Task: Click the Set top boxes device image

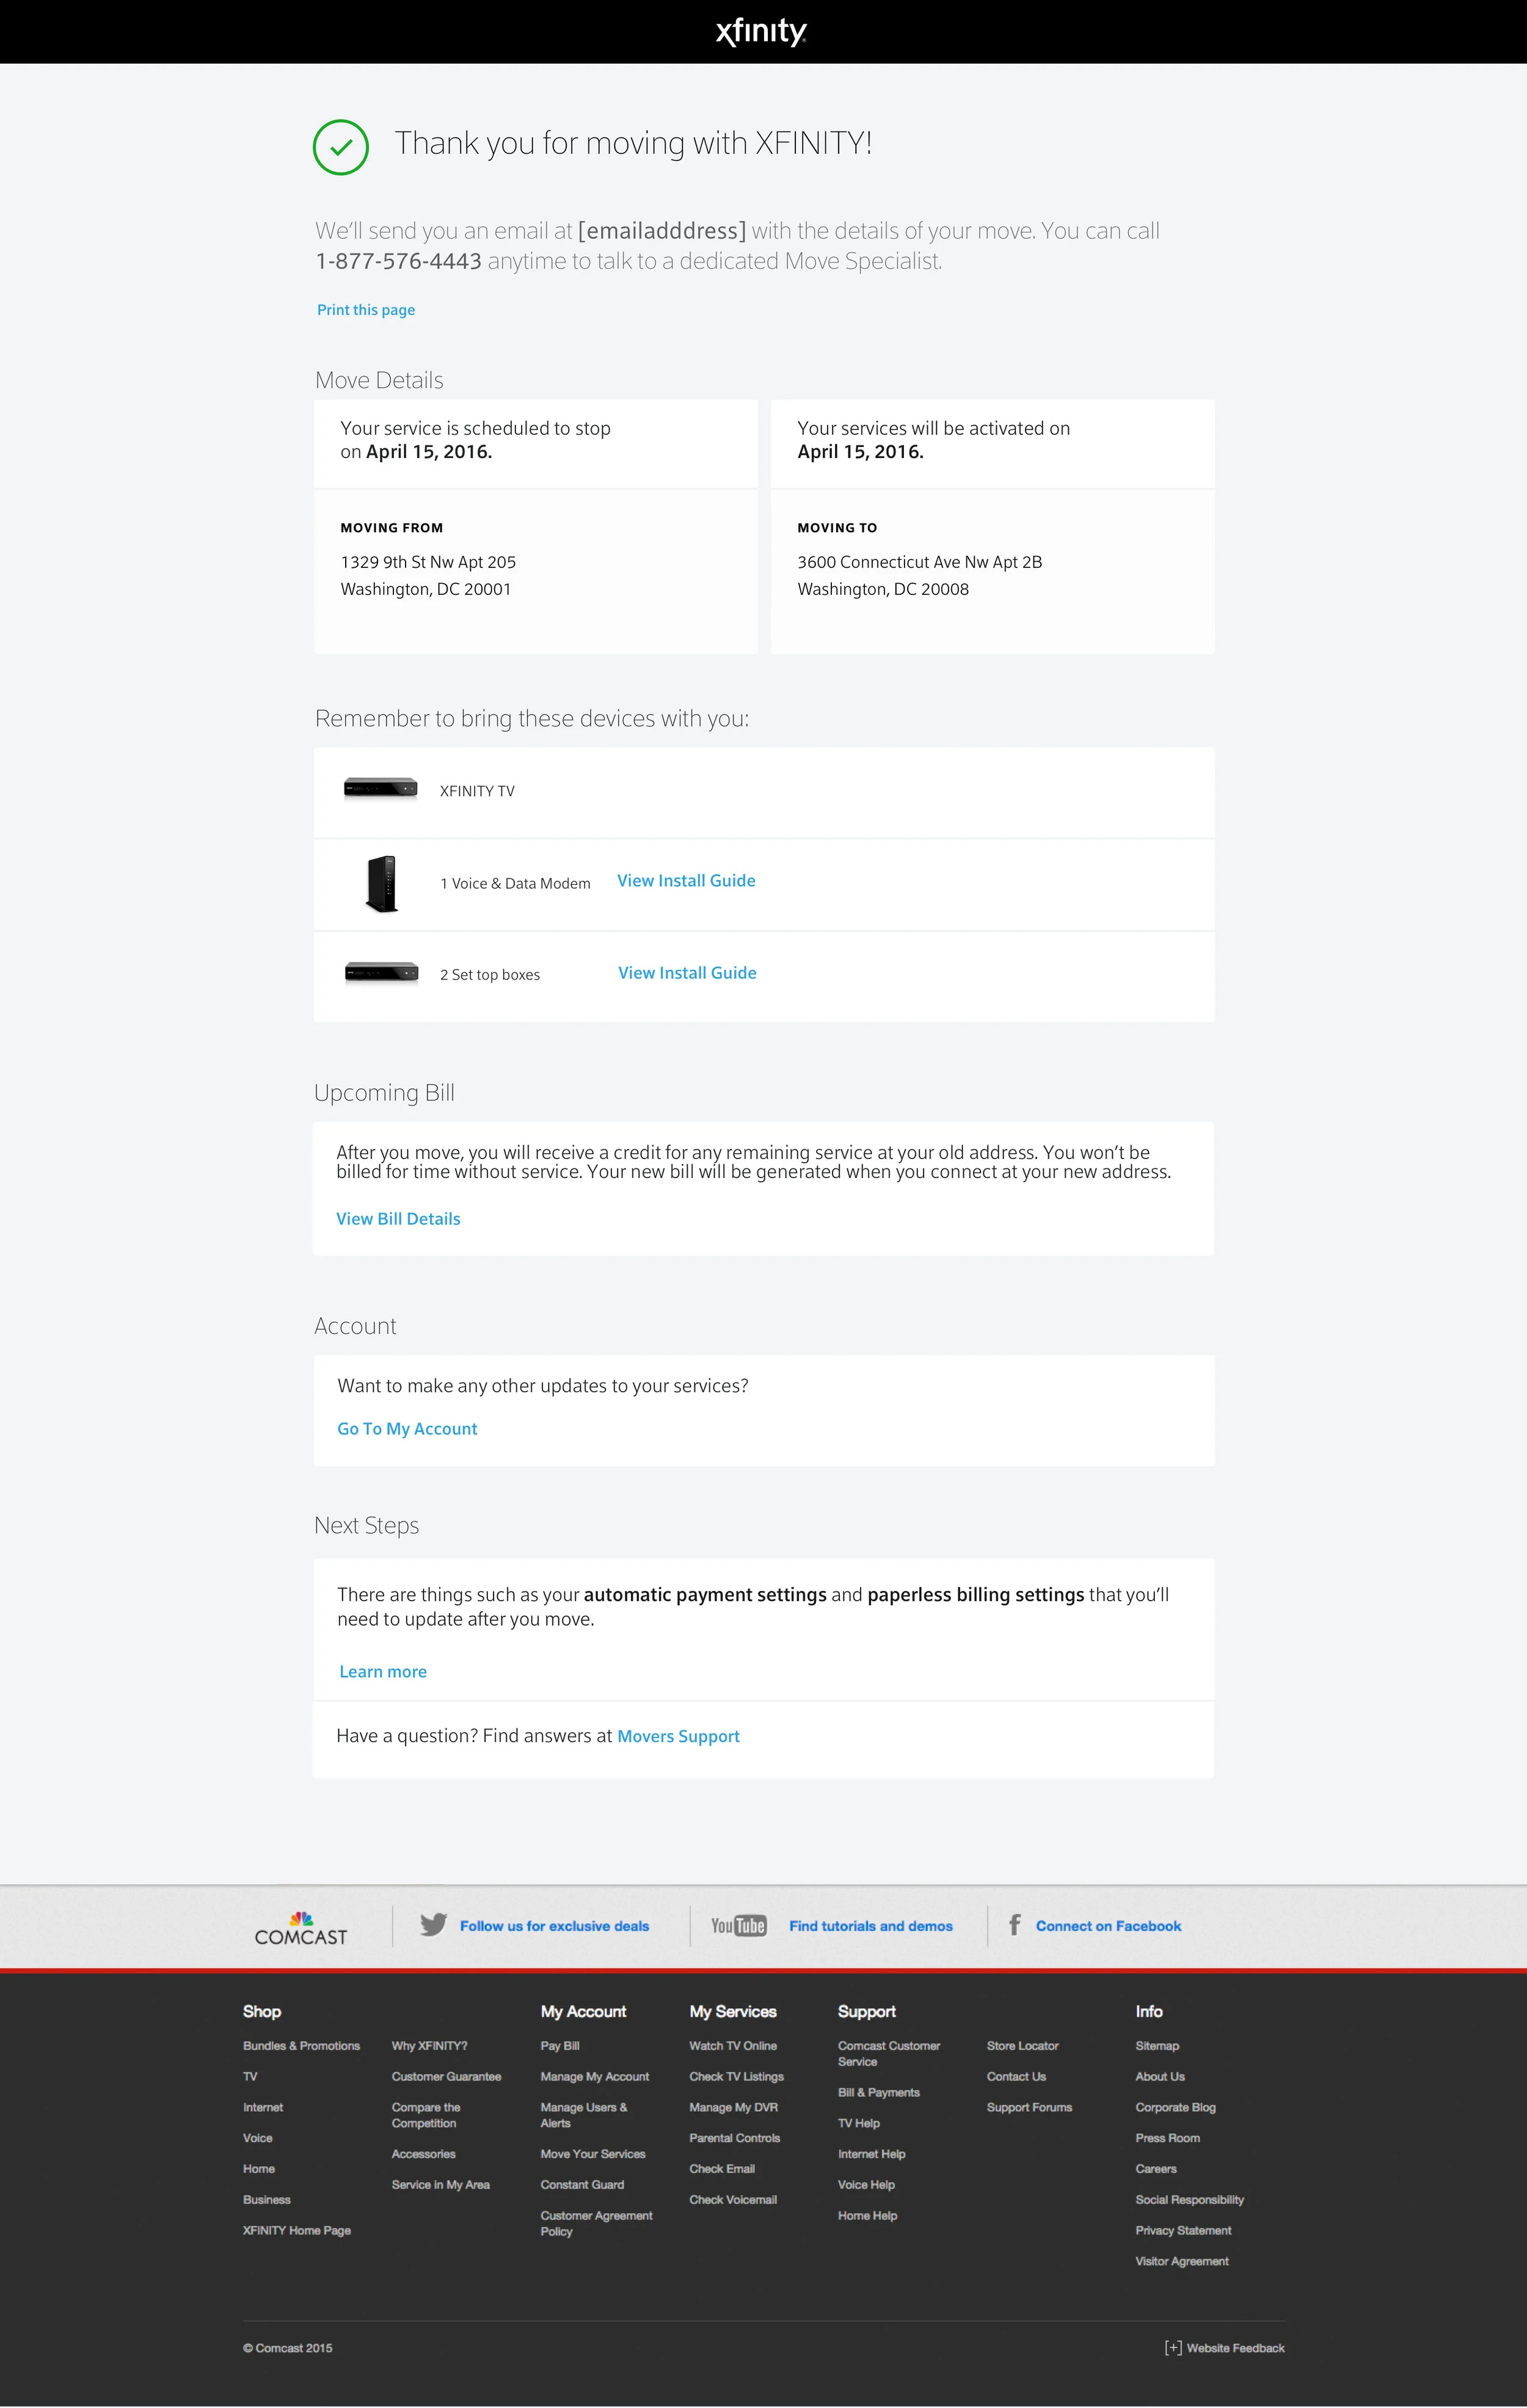Action: tap(381, 973)
